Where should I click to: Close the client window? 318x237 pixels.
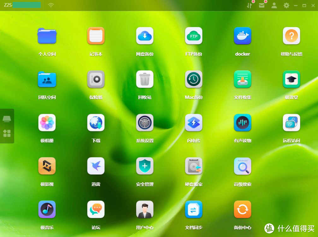click(x=313, y=6)
